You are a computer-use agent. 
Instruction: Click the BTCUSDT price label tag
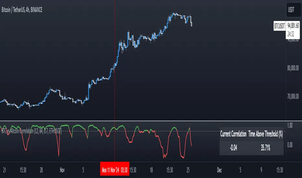(279, 26)
